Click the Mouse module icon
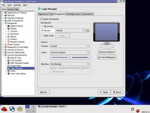The image size is (150, 113). (x=9, y=37)
